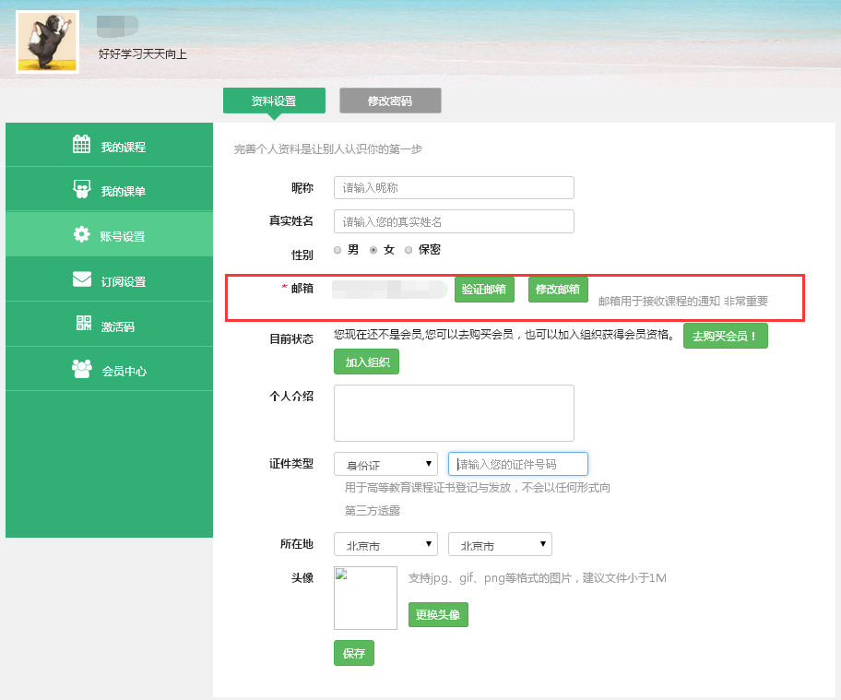Screen dimensions: 841x700
Task: Select the 我的课单 sidebar icon
Action: tap(80, 189)
